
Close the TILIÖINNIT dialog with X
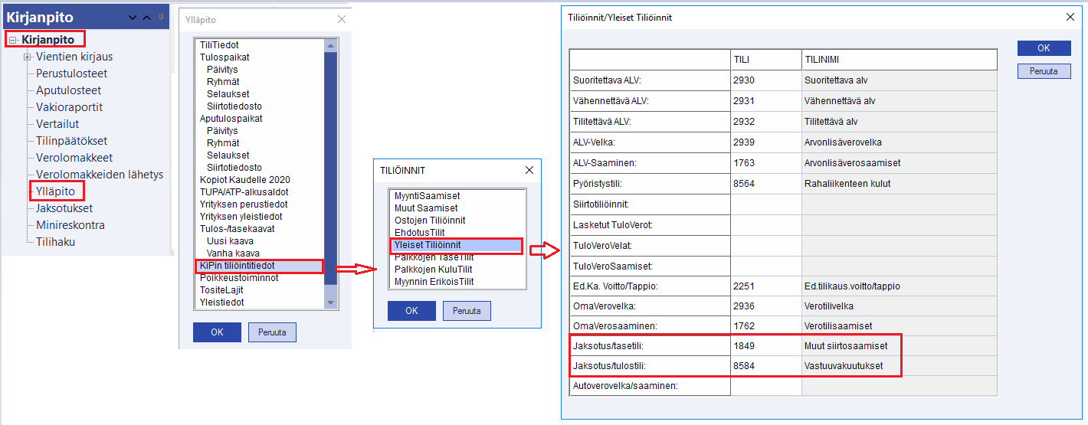click(529, 170)
